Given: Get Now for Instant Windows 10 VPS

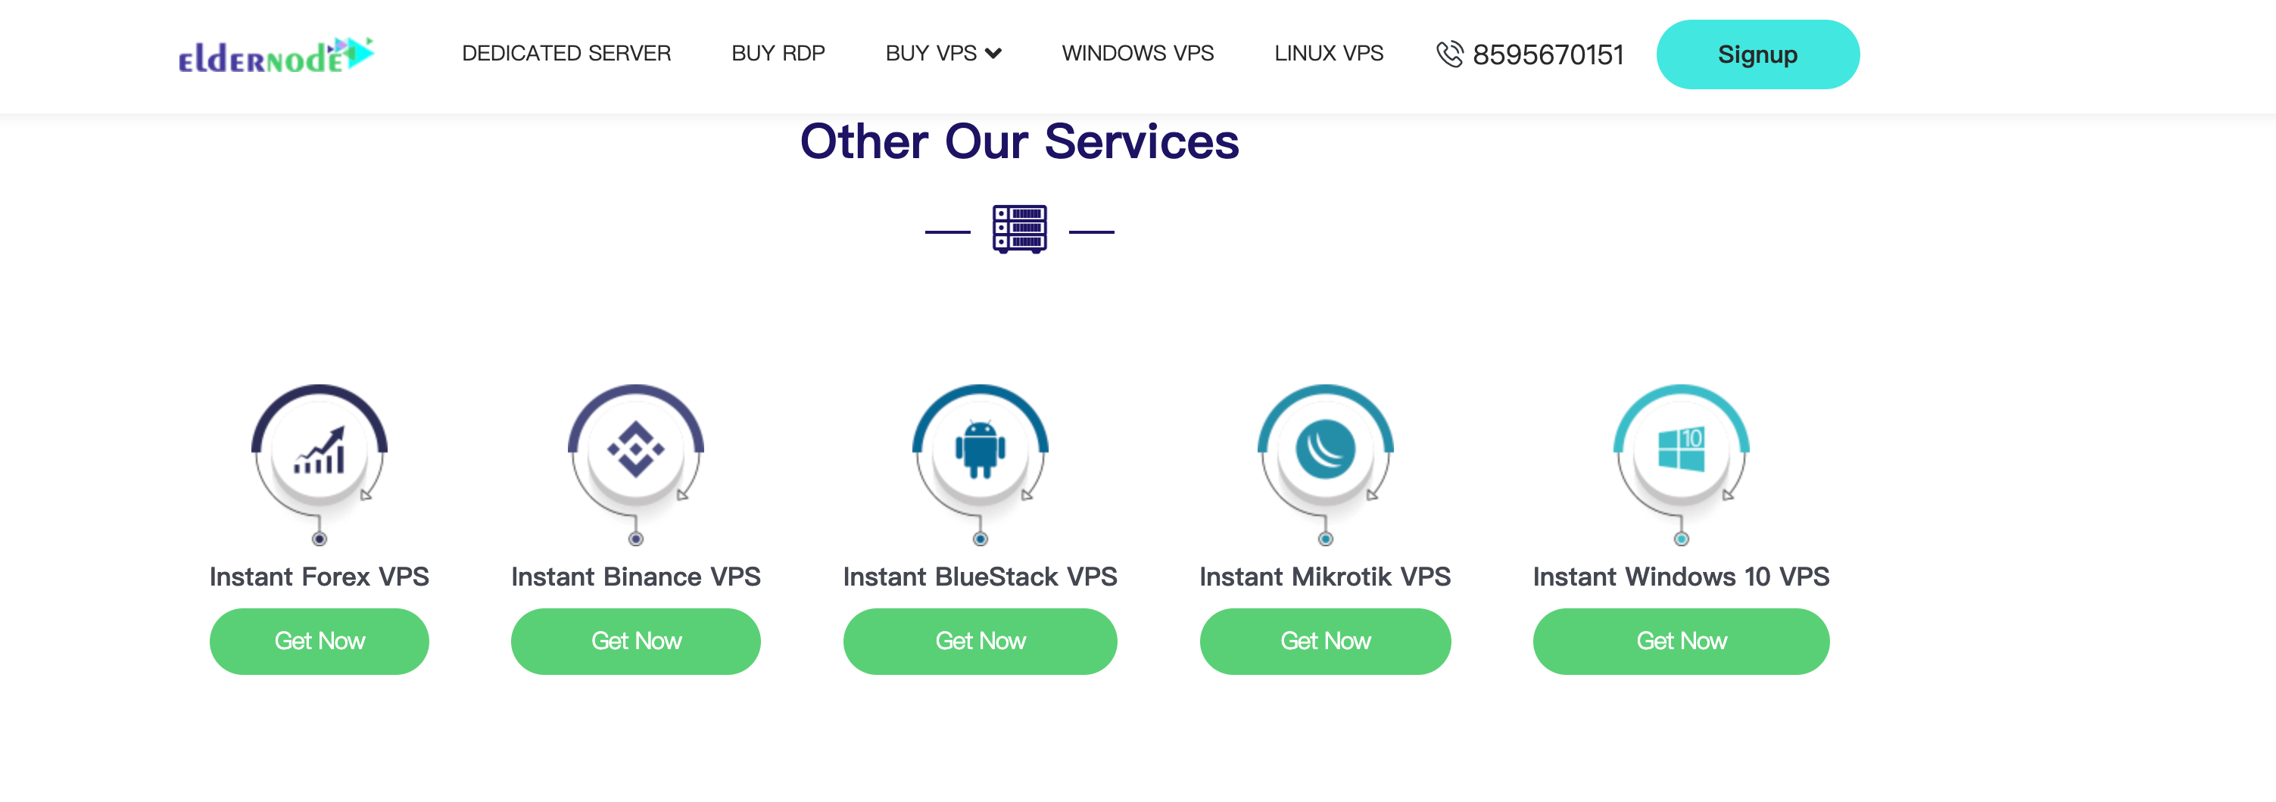Looking at the screenshot, I should click(x=1680, y=642).
